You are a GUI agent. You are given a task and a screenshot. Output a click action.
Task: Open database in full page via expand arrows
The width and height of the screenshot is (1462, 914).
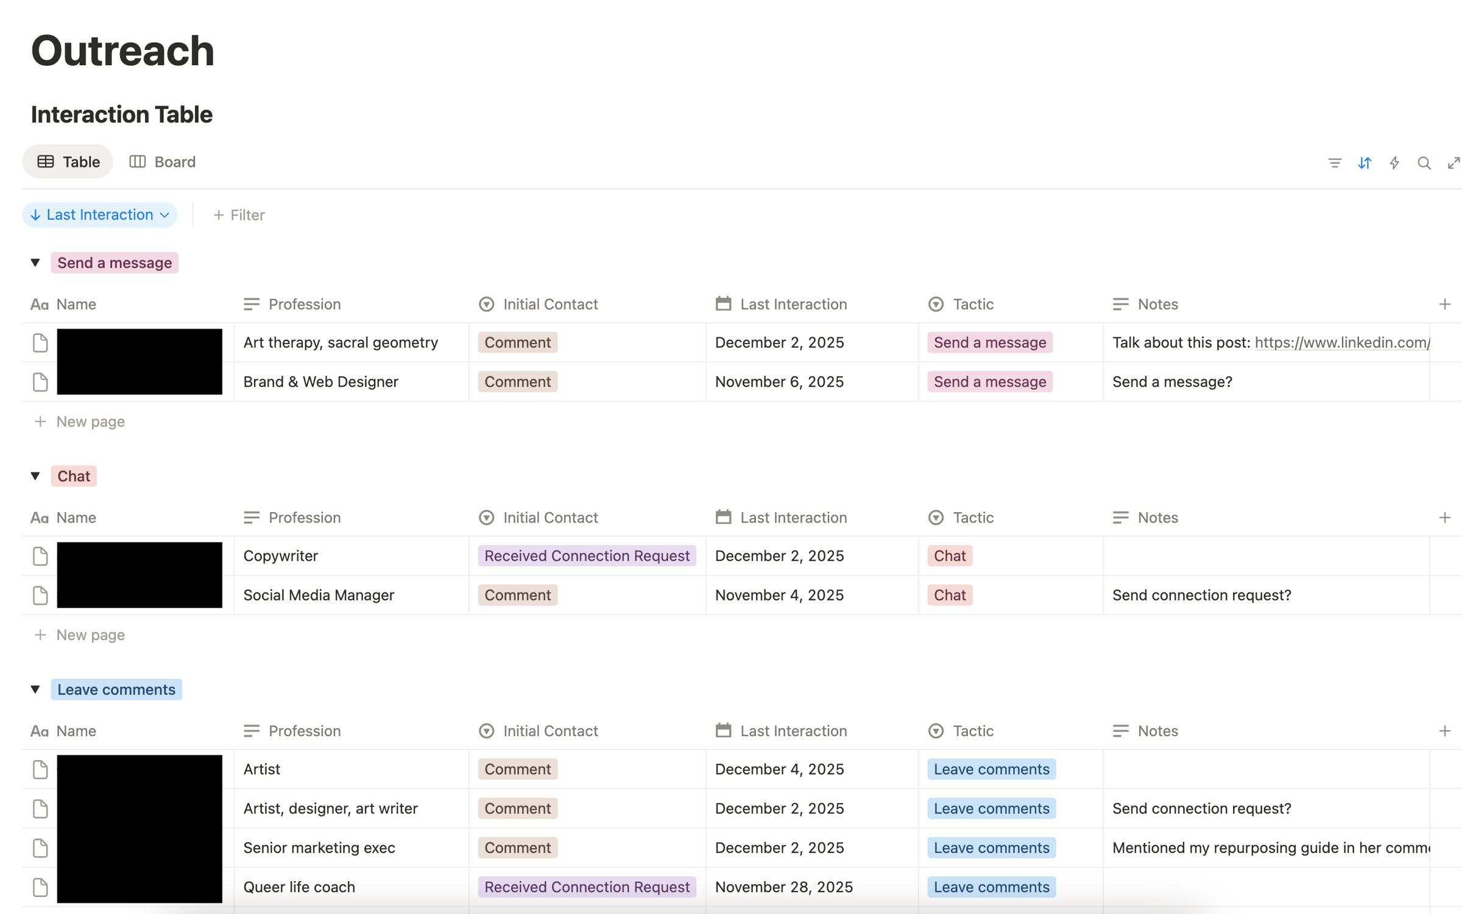coord(1453,163)
